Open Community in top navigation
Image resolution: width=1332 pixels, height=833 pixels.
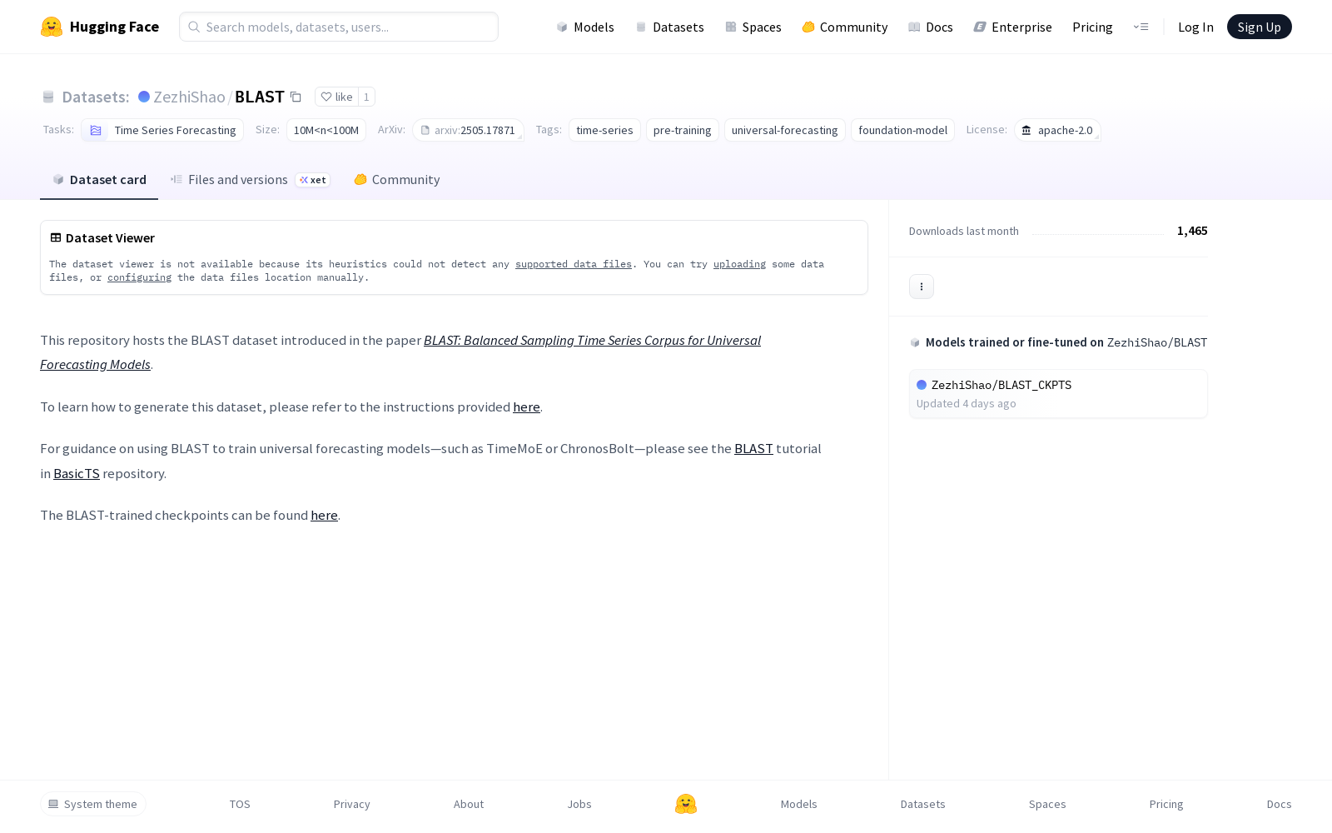844,27
